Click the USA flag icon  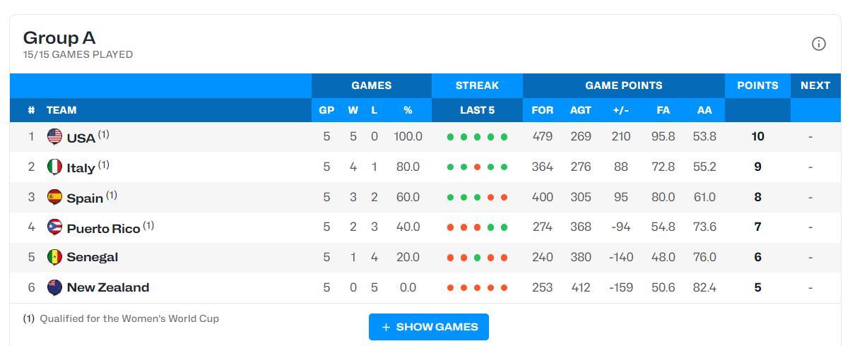pos(54,136)
